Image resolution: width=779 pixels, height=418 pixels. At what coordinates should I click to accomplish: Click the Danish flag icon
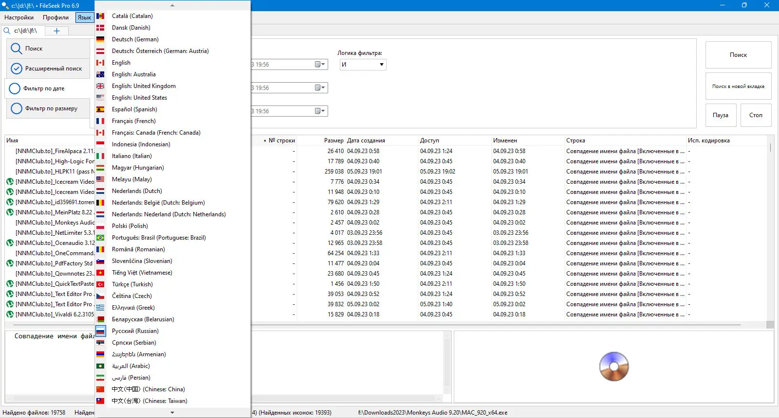pyautogui.click(x=100, y=28)
